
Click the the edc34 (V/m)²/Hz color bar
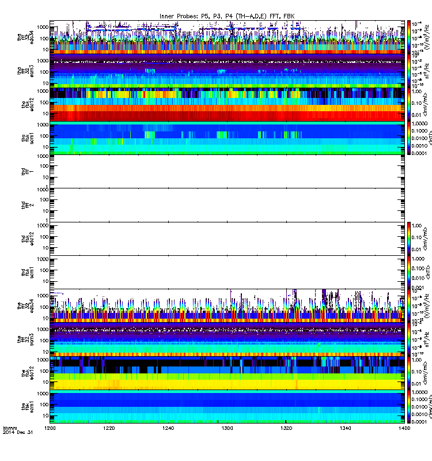pos(409,306)
